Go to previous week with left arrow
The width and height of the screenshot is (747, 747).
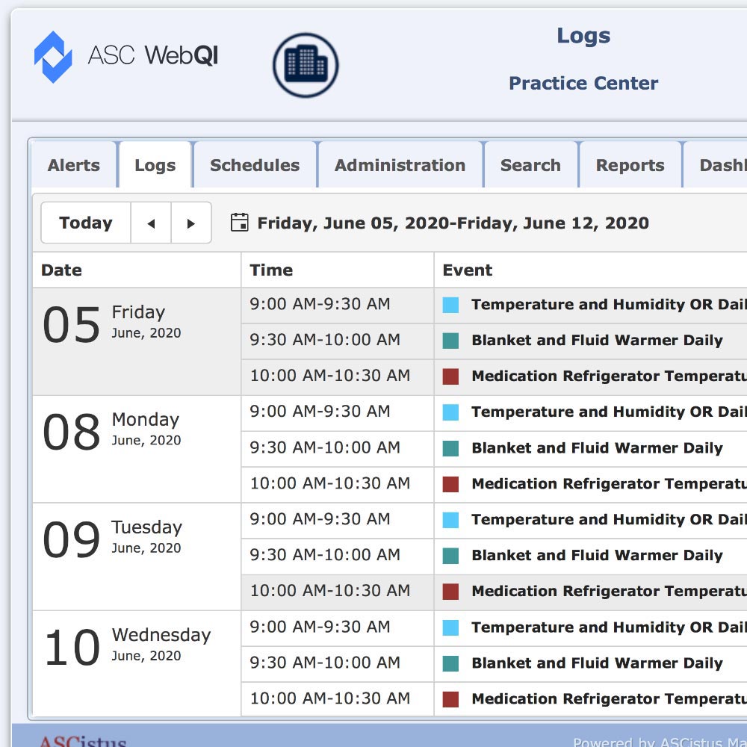pyautogui.click(x=151, y=223)
